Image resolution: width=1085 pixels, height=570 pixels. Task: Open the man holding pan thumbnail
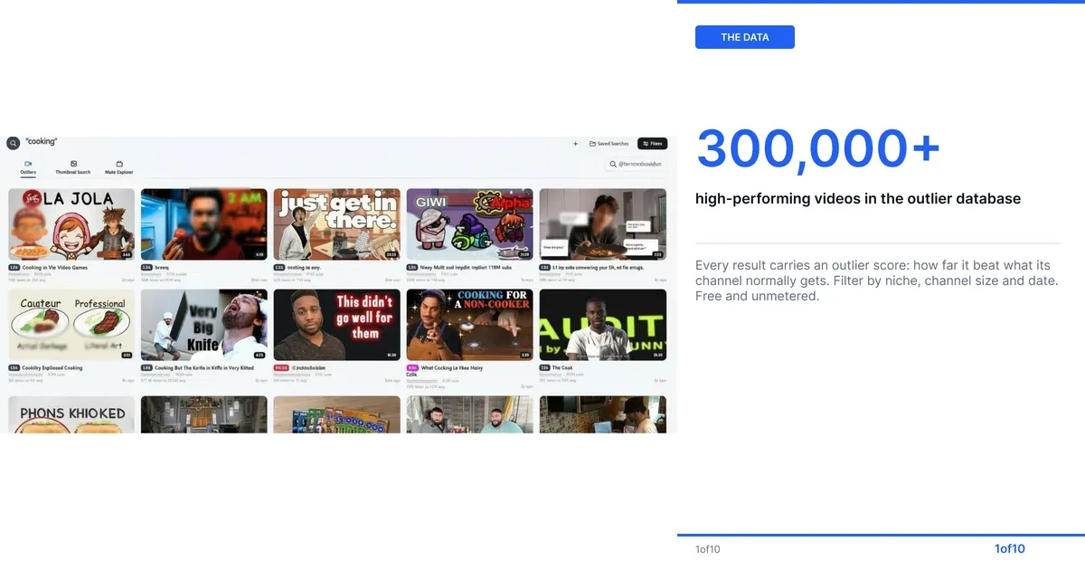pos(602,224)
